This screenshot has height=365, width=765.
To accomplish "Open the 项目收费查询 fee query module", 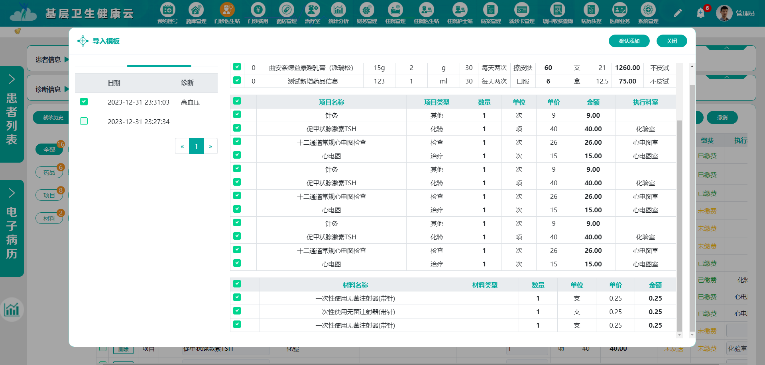I will click(558, 13).
